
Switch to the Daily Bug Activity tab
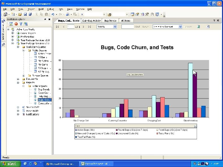(91, 21)
